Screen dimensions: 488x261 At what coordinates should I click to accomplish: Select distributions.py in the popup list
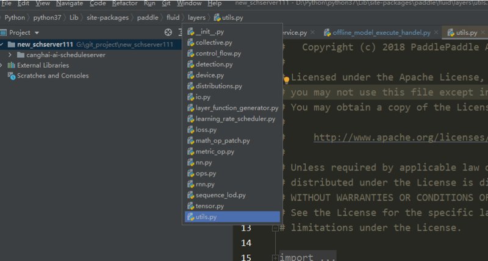click(232, 86)
